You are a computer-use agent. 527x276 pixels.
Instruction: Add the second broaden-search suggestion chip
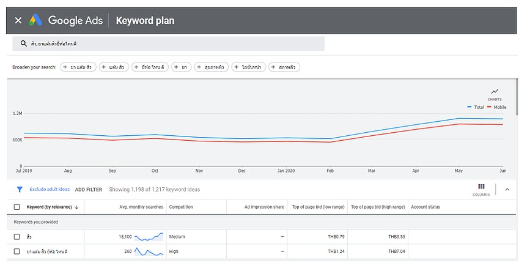[x=114, y=67]
